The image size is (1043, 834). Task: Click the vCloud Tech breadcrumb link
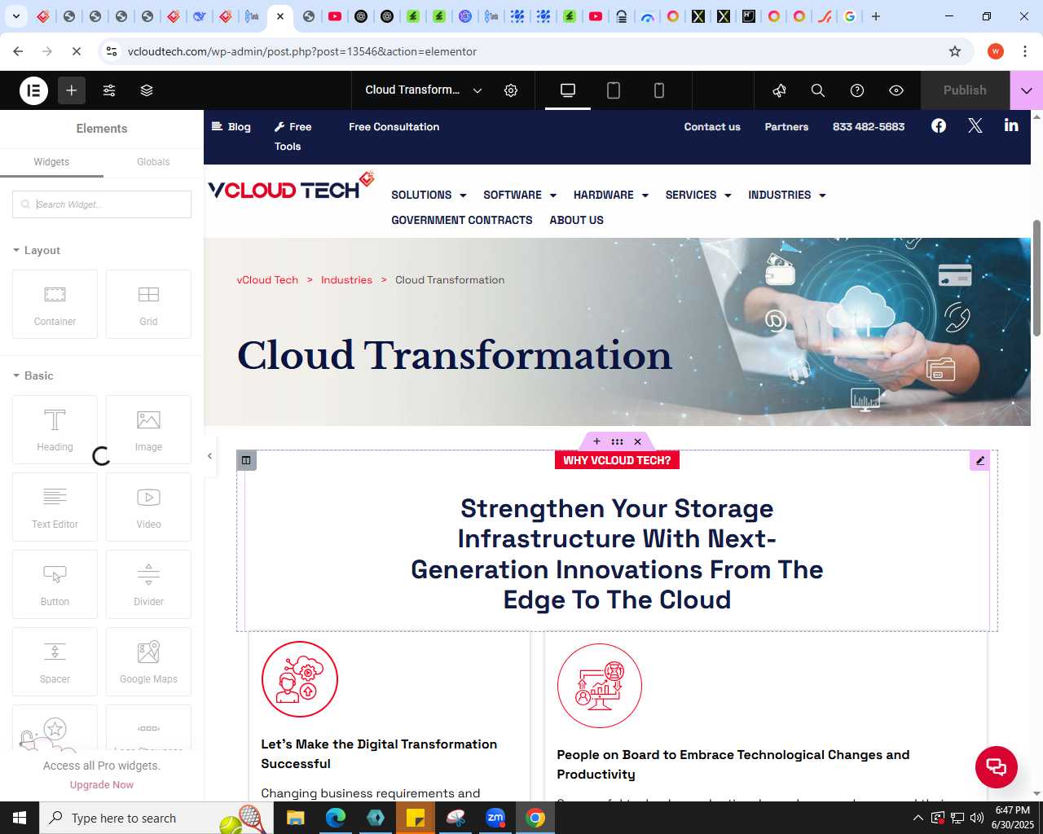267,280
